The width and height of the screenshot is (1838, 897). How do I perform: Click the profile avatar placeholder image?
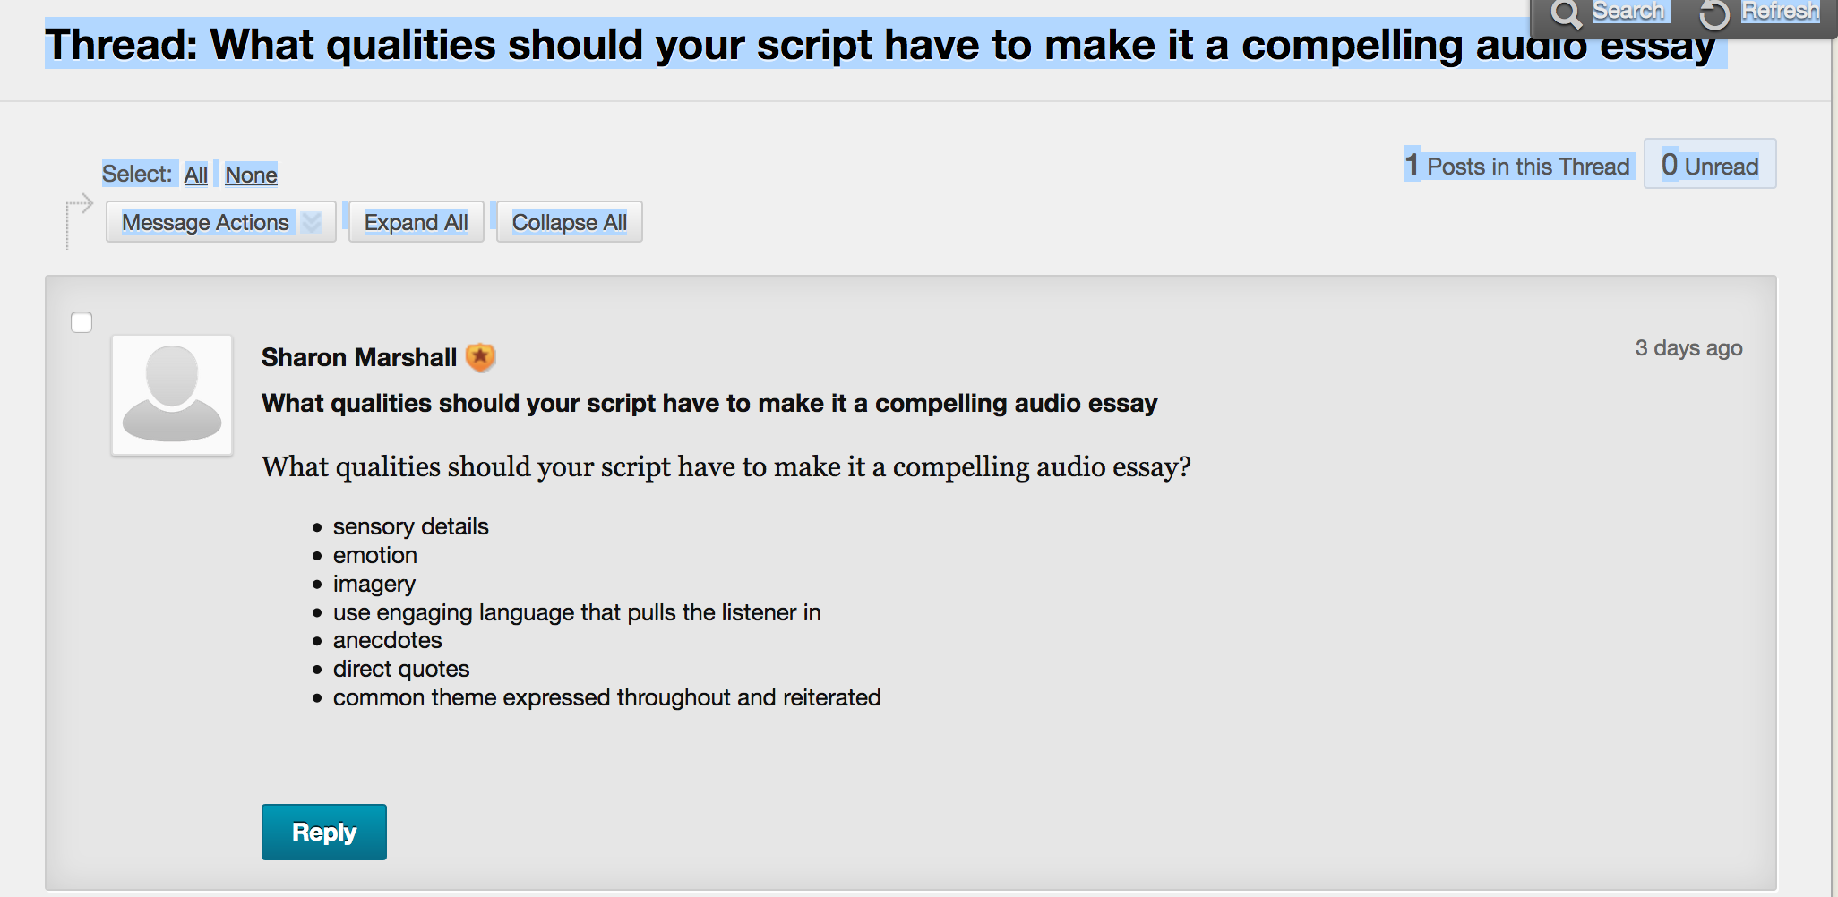pos(171,394)
